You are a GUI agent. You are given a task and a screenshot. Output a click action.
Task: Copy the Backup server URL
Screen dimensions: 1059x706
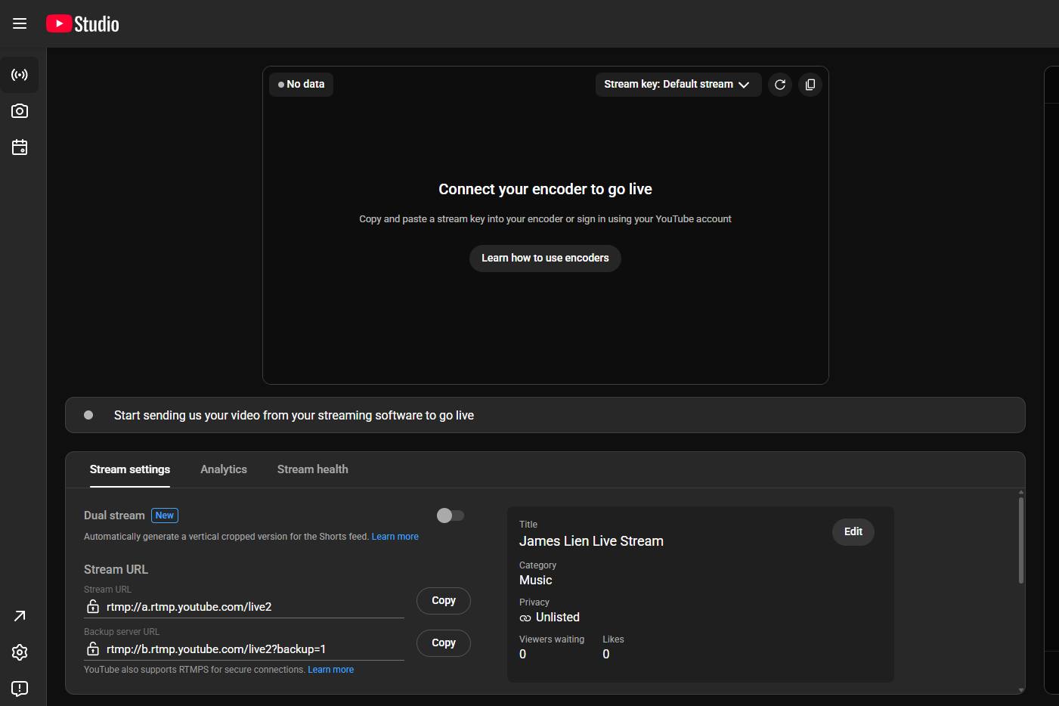(444, 643)
